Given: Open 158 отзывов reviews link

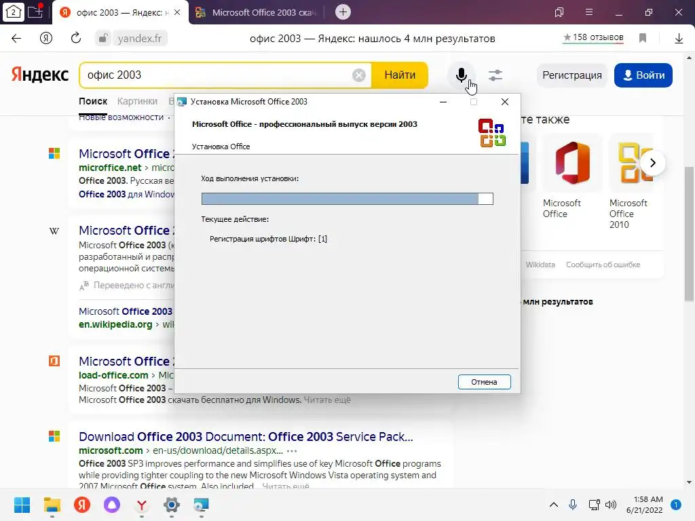Looking at the screenshot, I should (x=593, y=38).
